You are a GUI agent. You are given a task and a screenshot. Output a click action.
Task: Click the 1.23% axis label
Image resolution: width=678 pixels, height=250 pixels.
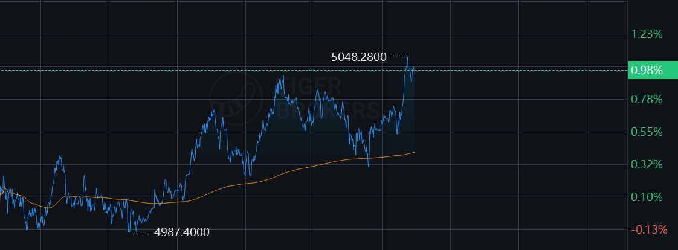[x=647, y=34]
